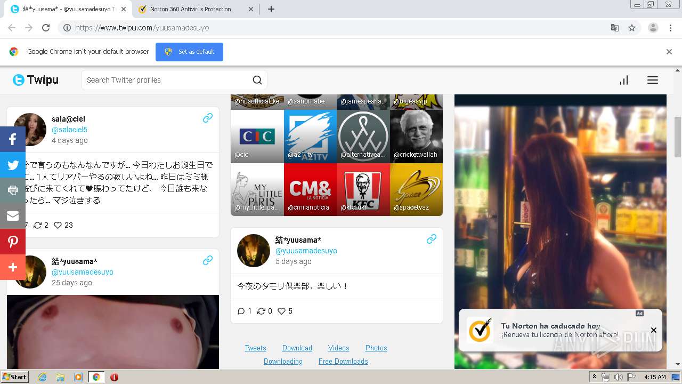Viewport: 682px width, 384px height.
Task: Open the @salaciel5 profile link
Action: [x=69, y=130]
